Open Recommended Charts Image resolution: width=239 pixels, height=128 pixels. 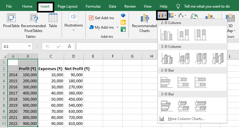pyautogui.click(x=144, y=23)
